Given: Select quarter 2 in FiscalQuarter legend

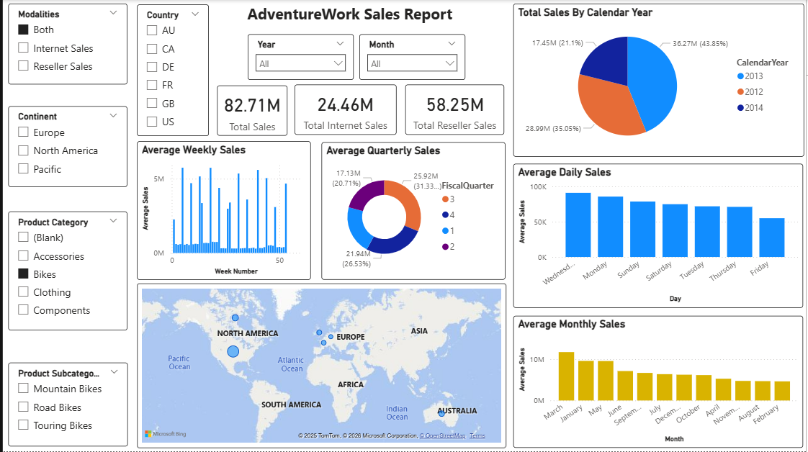Looking at the screenshot, I should tap(449, 247).
